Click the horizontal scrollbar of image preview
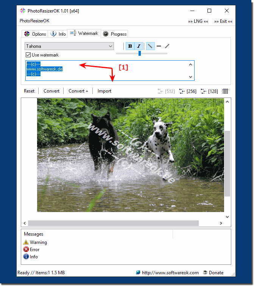 [x=113, y=223]
